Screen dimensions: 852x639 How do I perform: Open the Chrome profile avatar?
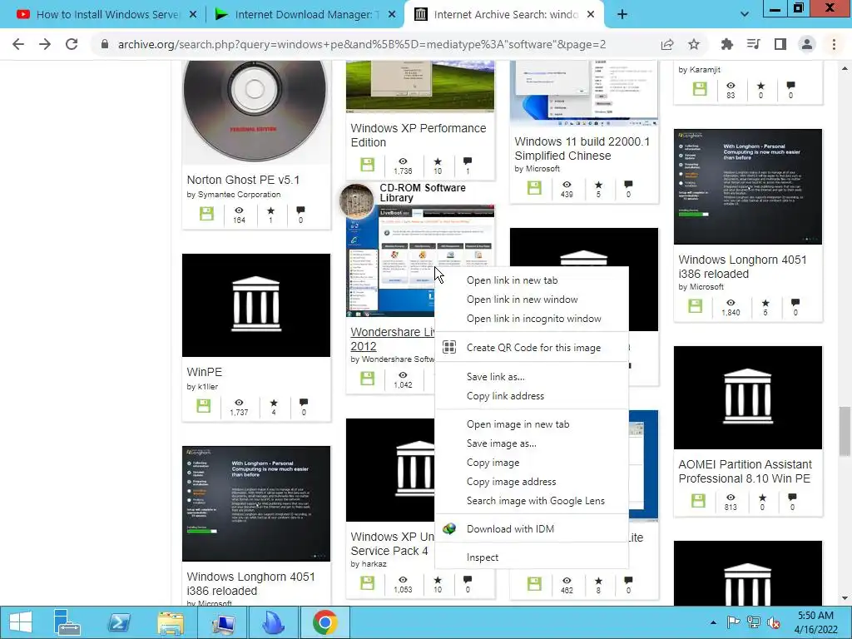coord(807,45)
